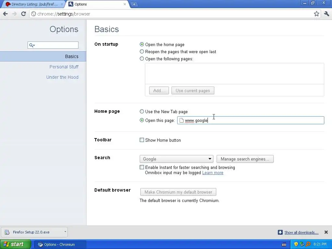Screen dimensions: 332x249
Task: Click the keyboard icon in the taskbar
Action: (284, 244)
